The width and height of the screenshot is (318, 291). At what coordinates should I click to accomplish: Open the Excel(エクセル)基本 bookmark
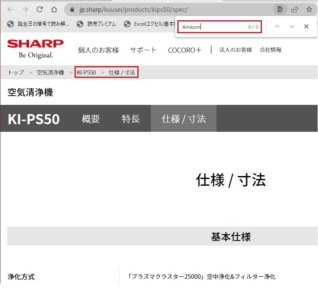tap(150, 24)
